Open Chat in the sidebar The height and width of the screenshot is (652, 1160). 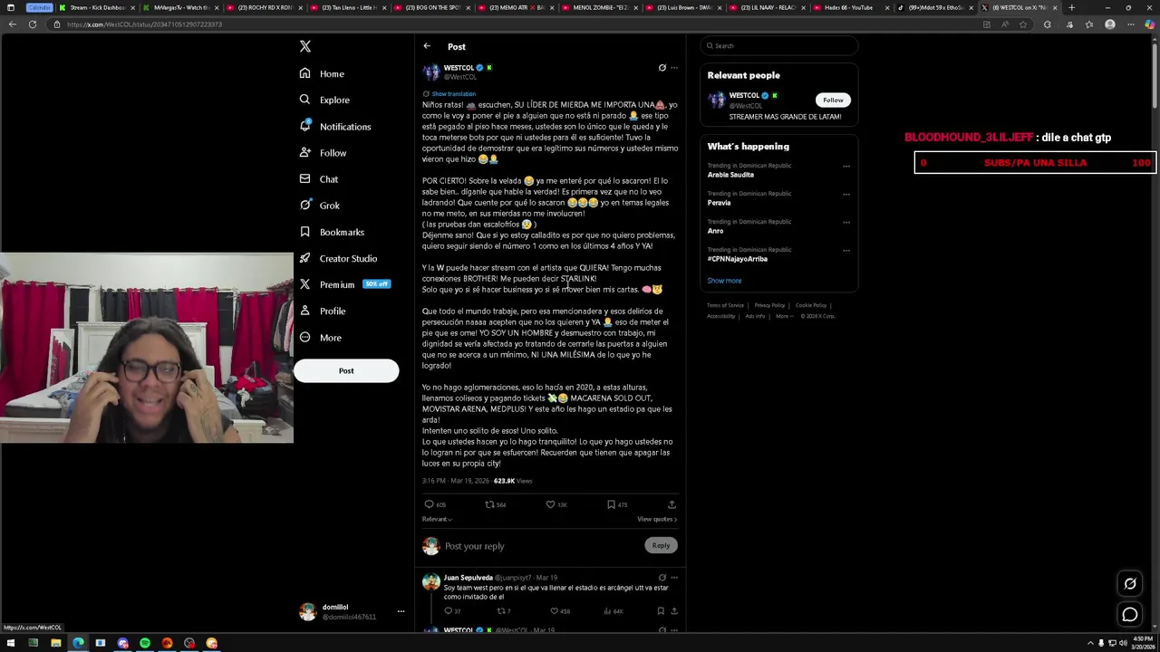point(319,179)
